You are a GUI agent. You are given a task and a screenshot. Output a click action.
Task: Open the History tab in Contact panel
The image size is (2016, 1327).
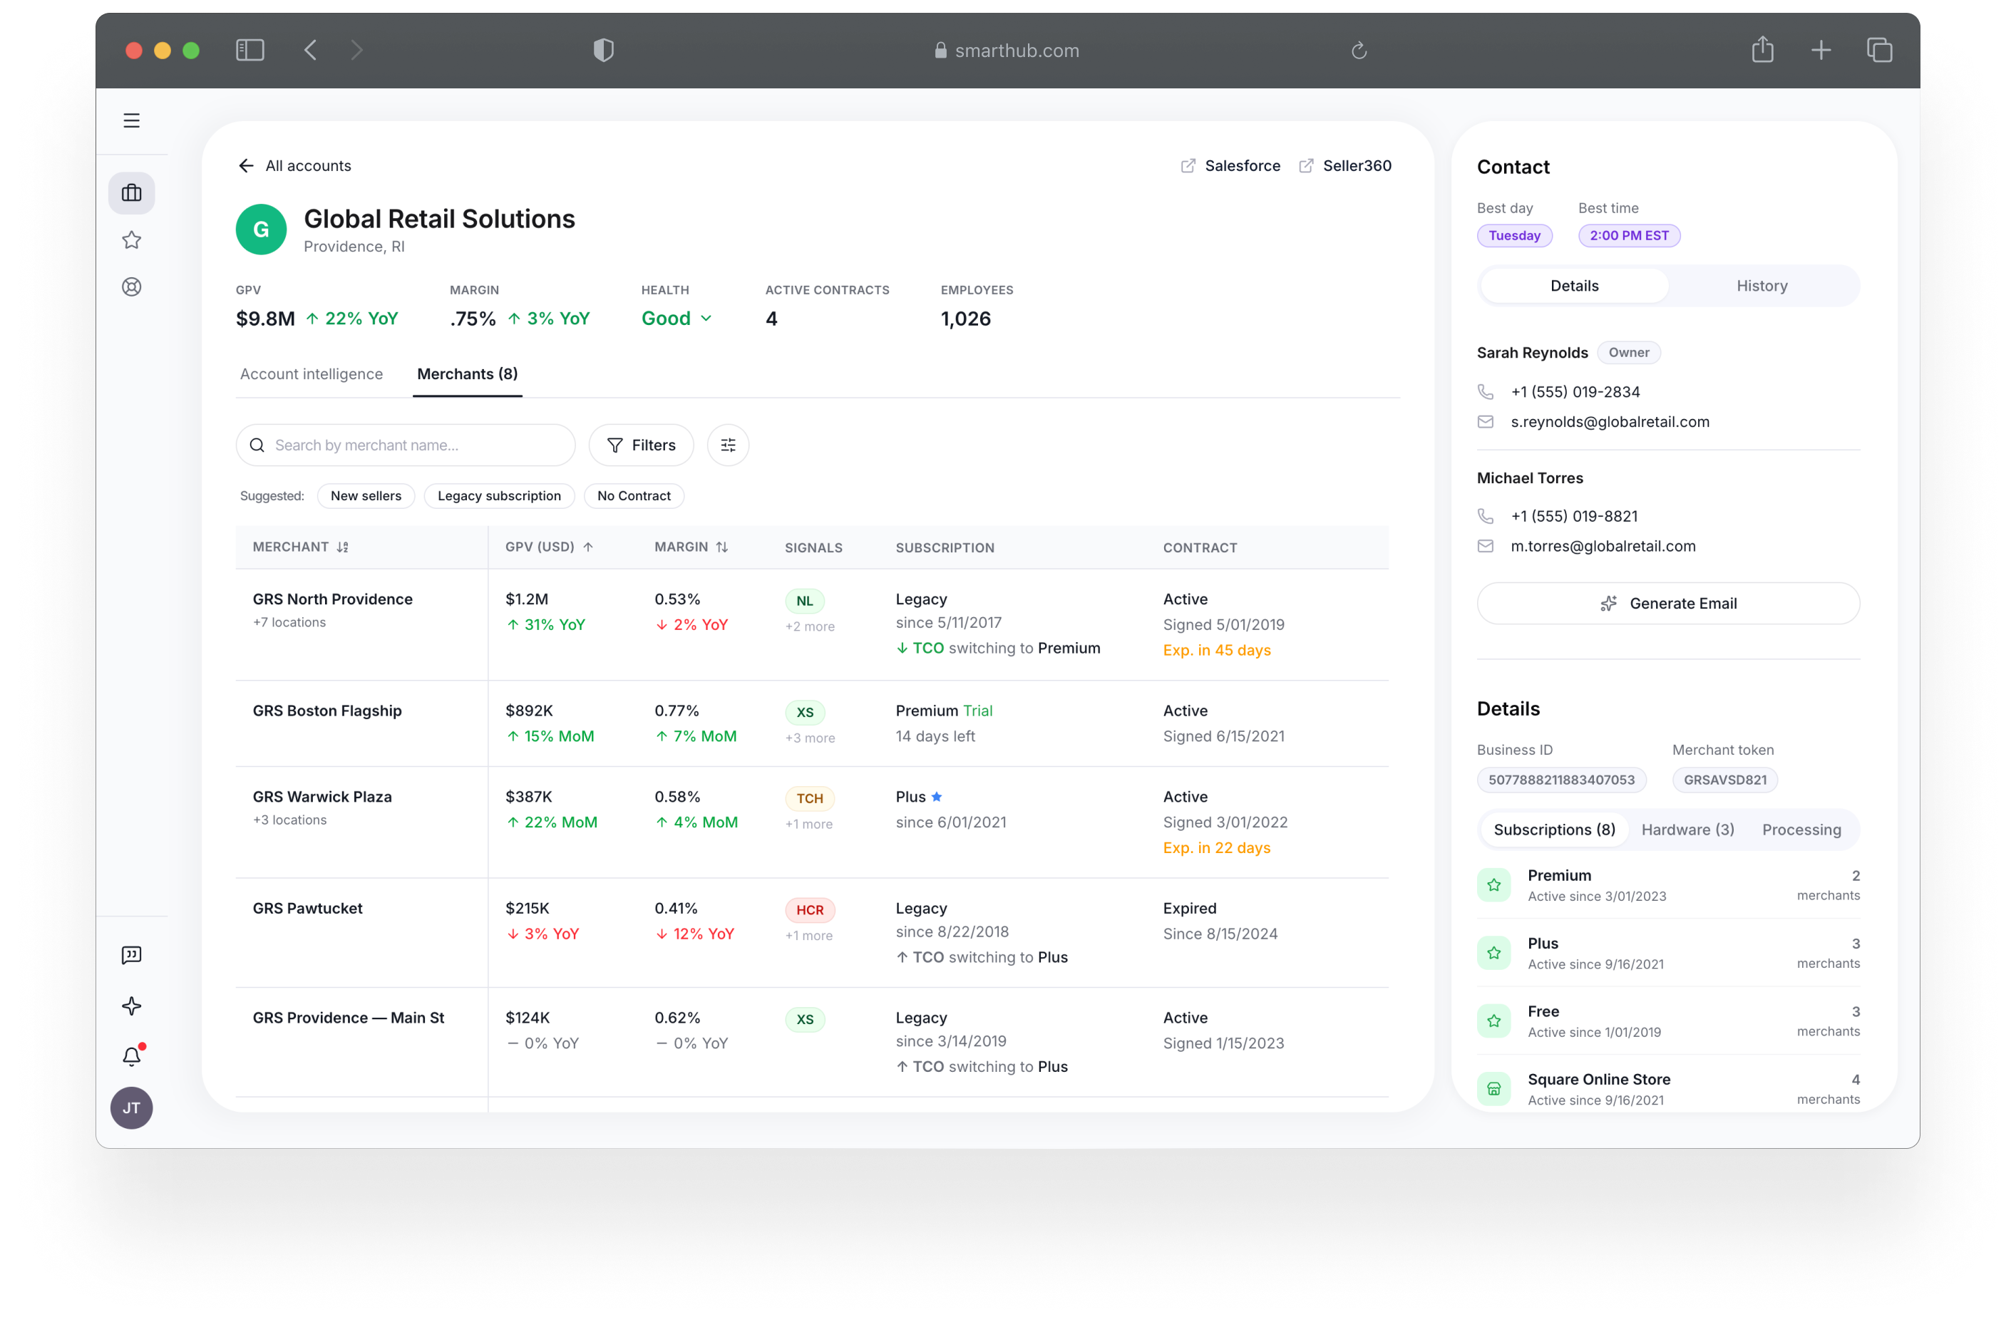coord(1761,285)
